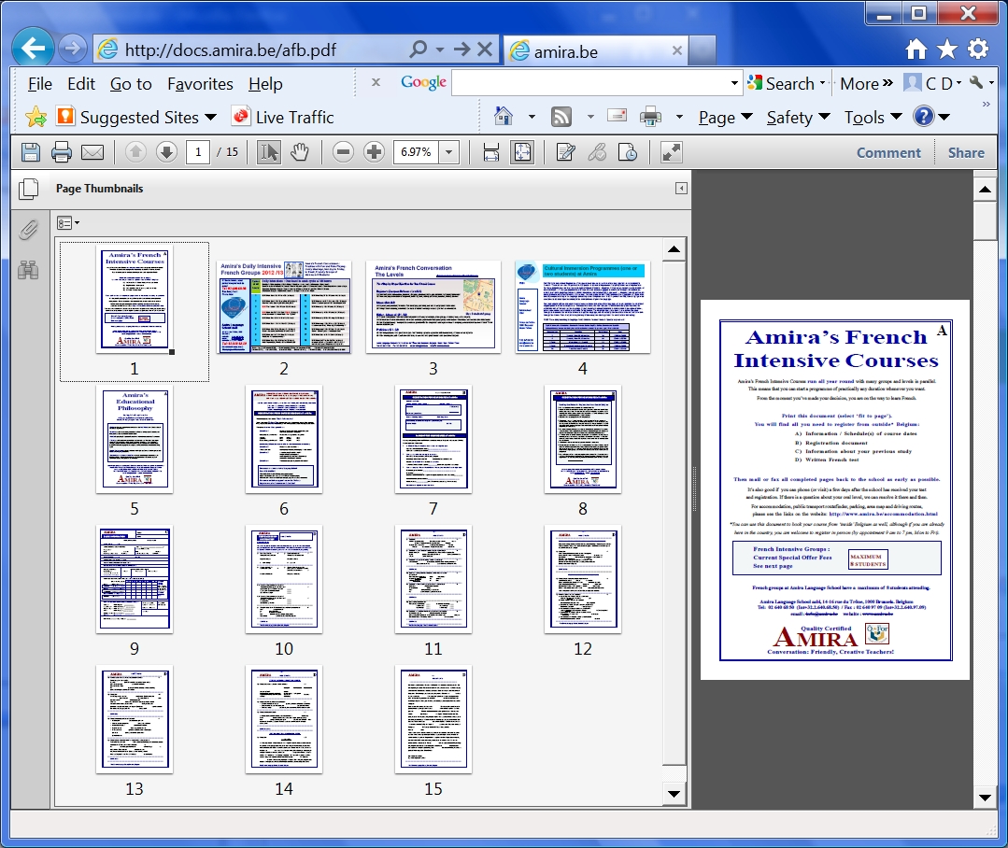Click the Fit Width scrolling icon
The width and height of the screenshot is (1008, 848).
[x=491, y=152]
